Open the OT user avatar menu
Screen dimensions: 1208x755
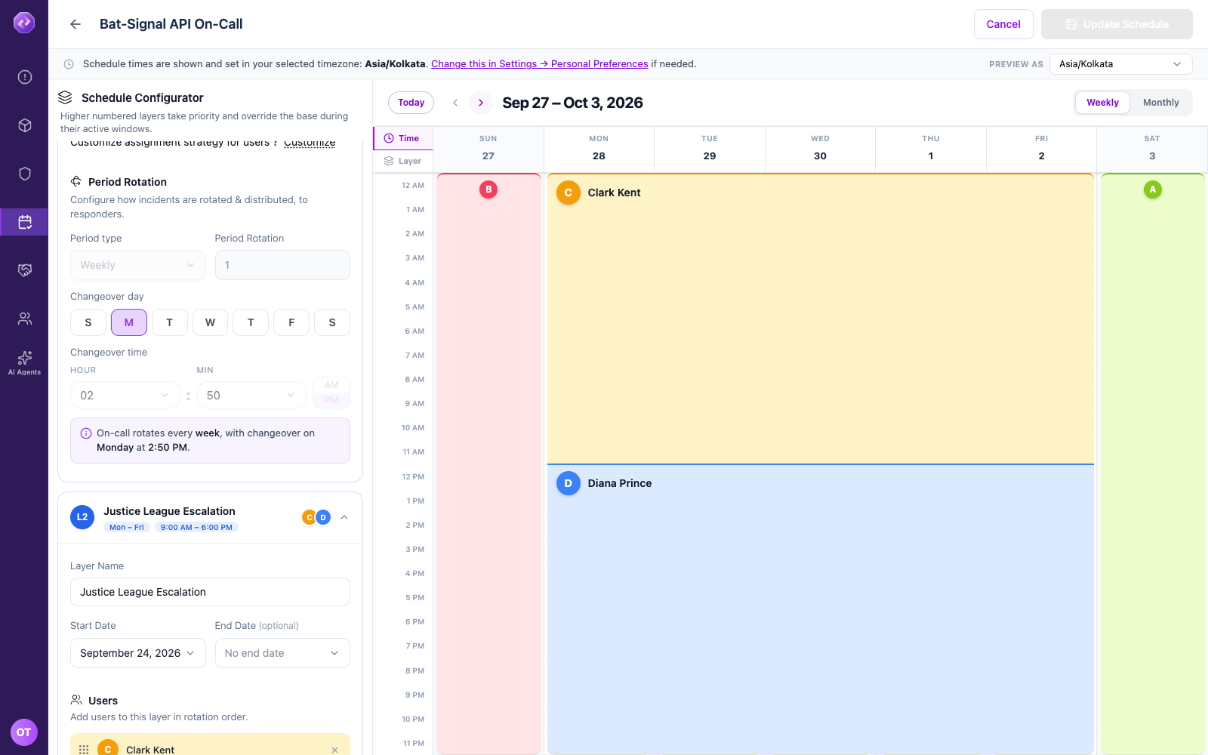pos(24,732)
